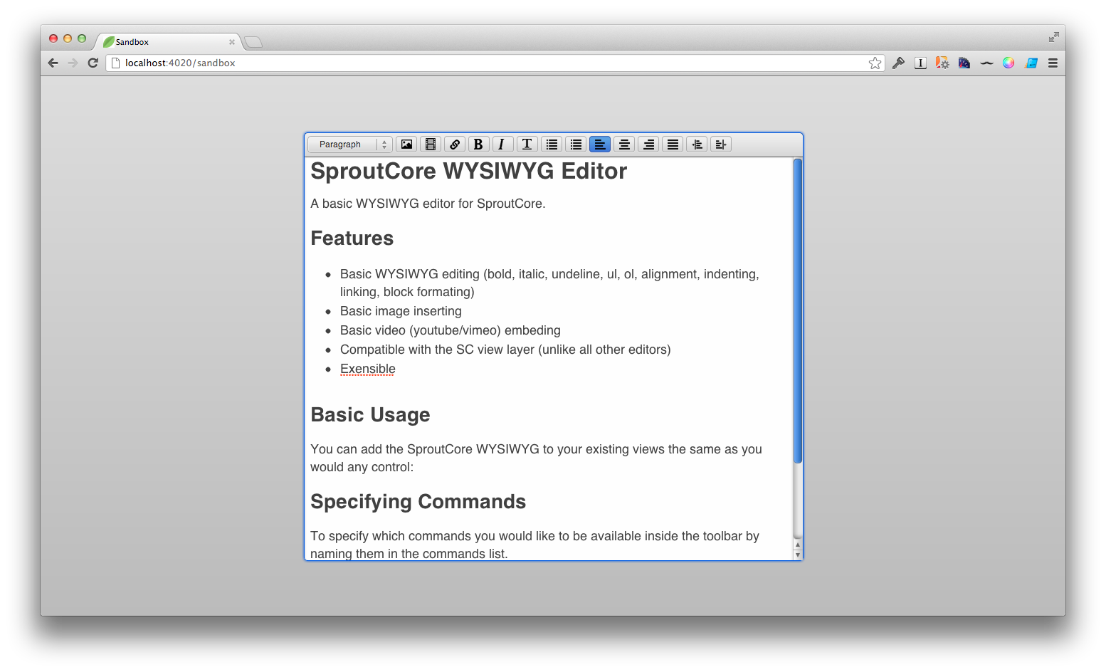The height and width of the screenshot is (672, 1106).
Task: Select the highlighted align-left button
Action: tap(600, 145)
